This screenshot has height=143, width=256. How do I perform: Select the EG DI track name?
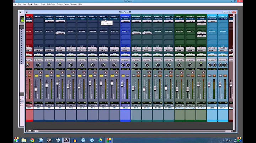(136, 108)
